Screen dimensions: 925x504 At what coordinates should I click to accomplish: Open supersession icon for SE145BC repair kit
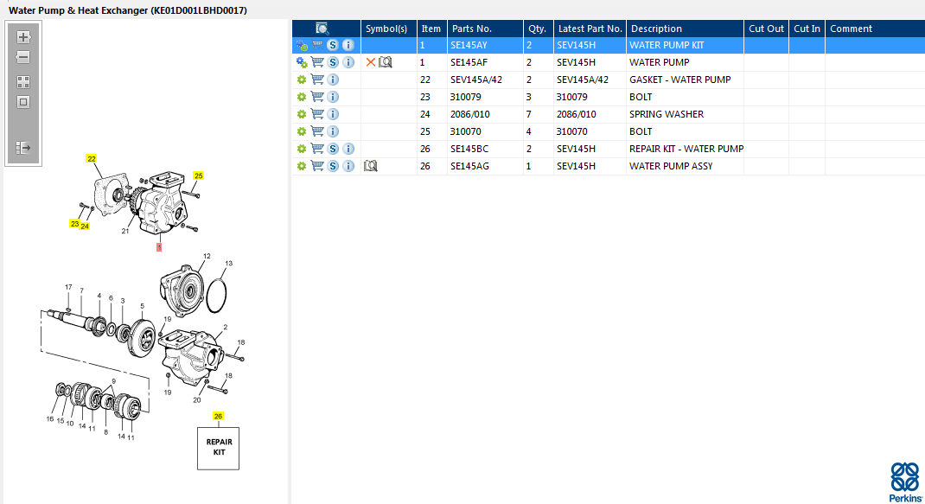[333, 149]
